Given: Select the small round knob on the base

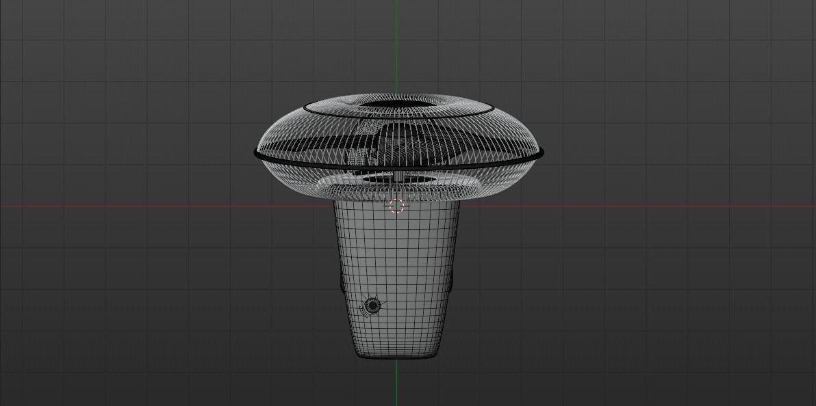Looking at the screenshot, I should pos(372,306).
